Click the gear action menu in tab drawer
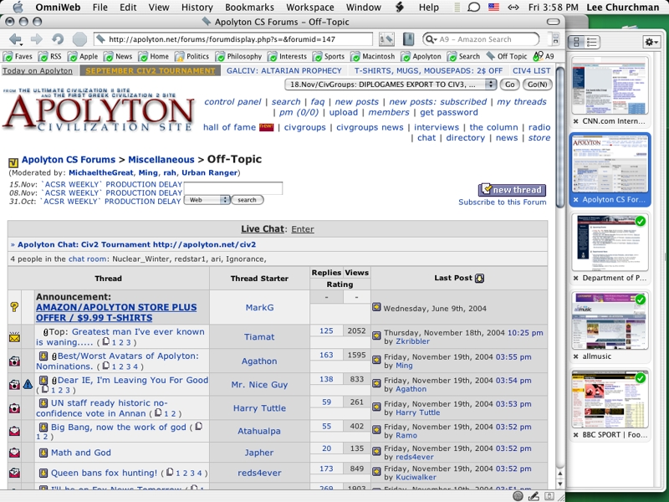Image resolution: width=669 pixels, height=502 pixels. coord(651,42)
